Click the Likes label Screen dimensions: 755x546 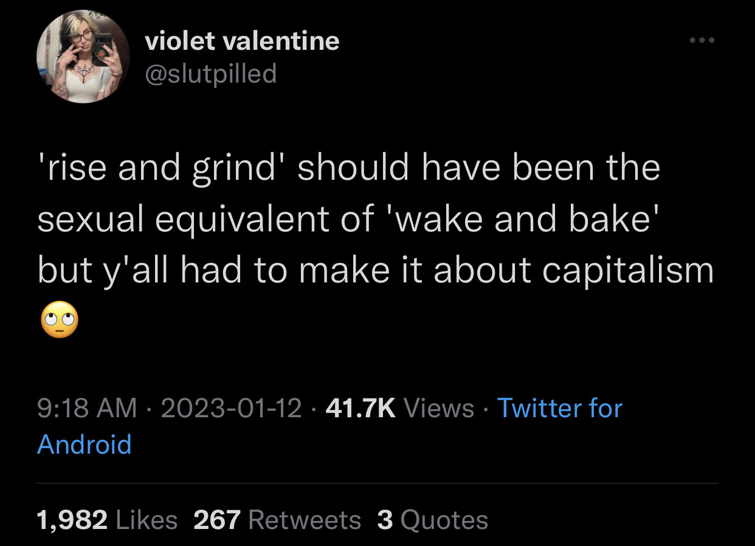[146, 520]
